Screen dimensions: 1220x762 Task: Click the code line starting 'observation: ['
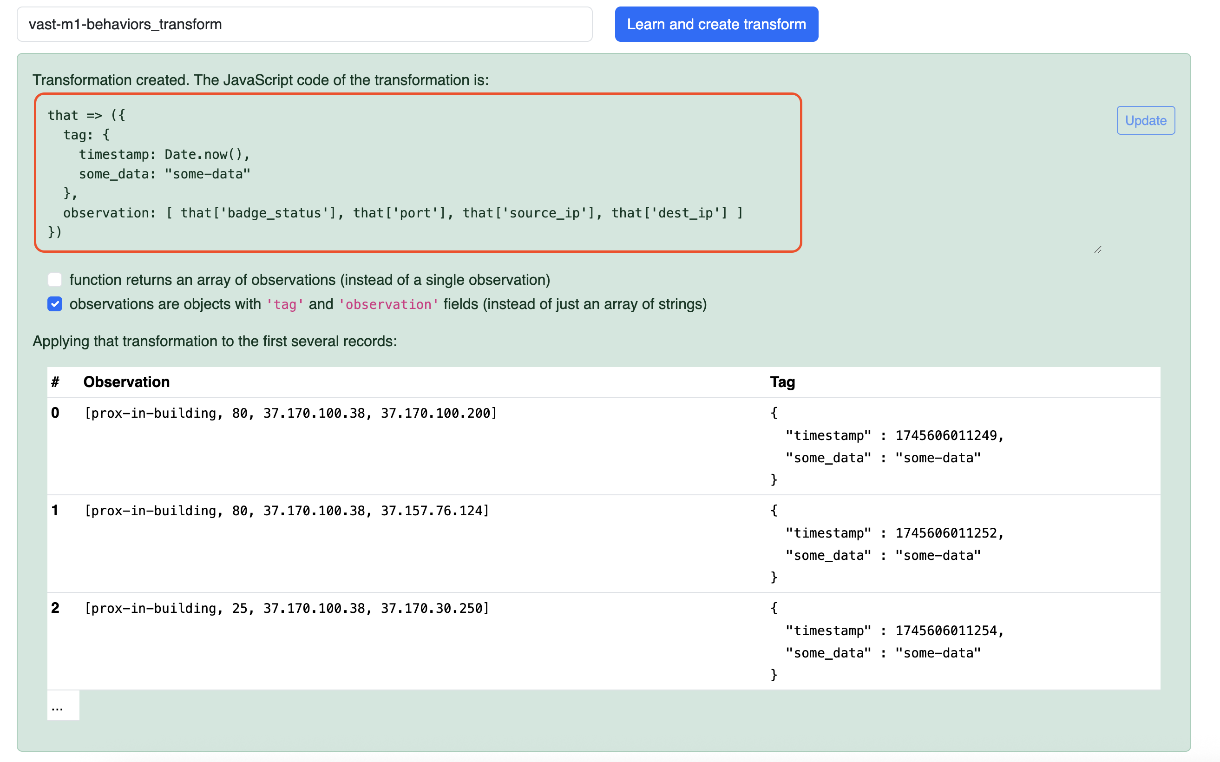click(x=403, y=213)
